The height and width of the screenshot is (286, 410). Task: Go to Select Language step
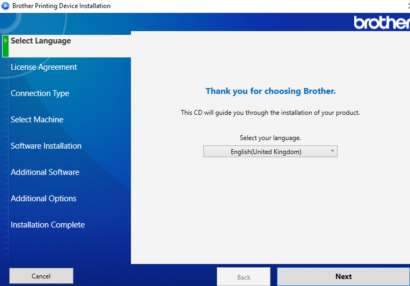point(41,41)
